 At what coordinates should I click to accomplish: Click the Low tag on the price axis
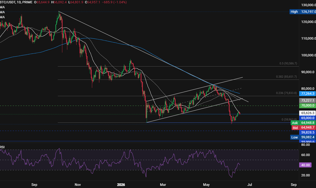tap(294, 137)
